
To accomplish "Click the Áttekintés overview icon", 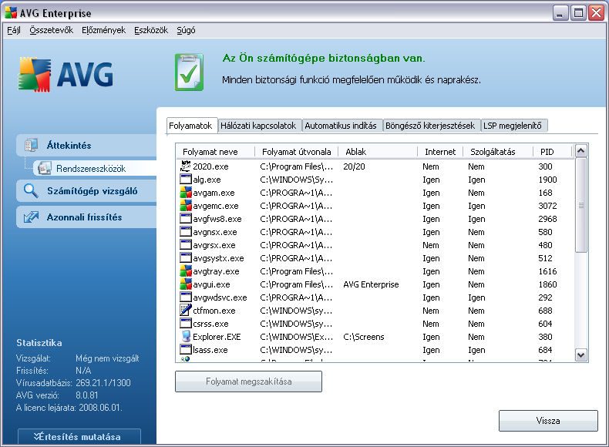I will (x=31, y=145).
